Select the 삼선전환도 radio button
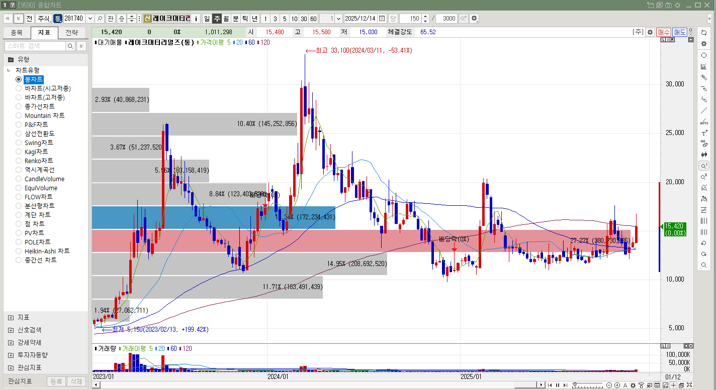Image resolution: width=716 pixels, height=390 pixels. click(19, 134)
